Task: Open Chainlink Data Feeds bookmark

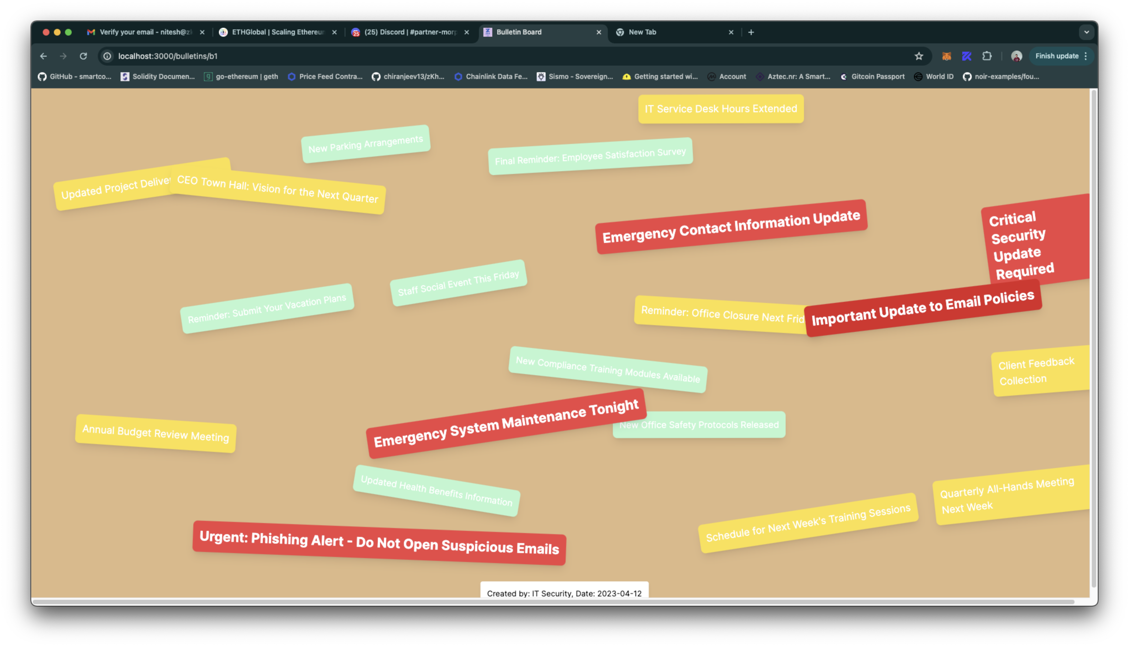Action: pos(491,76)
